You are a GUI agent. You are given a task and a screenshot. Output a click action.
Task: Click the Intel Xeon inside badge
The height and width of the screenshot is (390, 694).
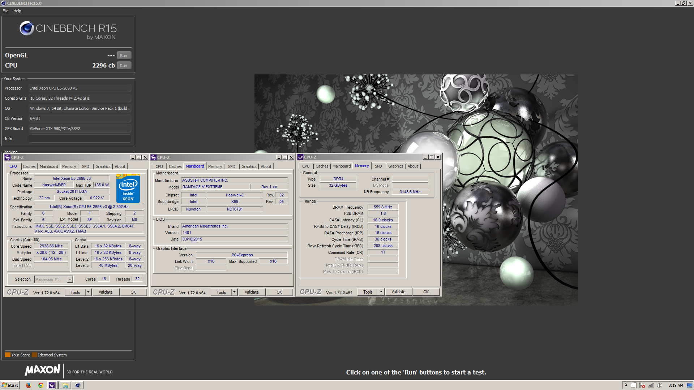click(128, 188)
